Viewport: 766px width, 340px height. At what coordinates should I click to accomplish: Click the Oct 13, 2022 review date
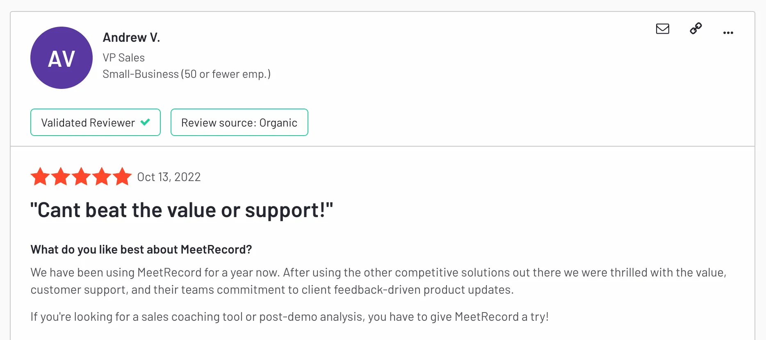(169, 177)
